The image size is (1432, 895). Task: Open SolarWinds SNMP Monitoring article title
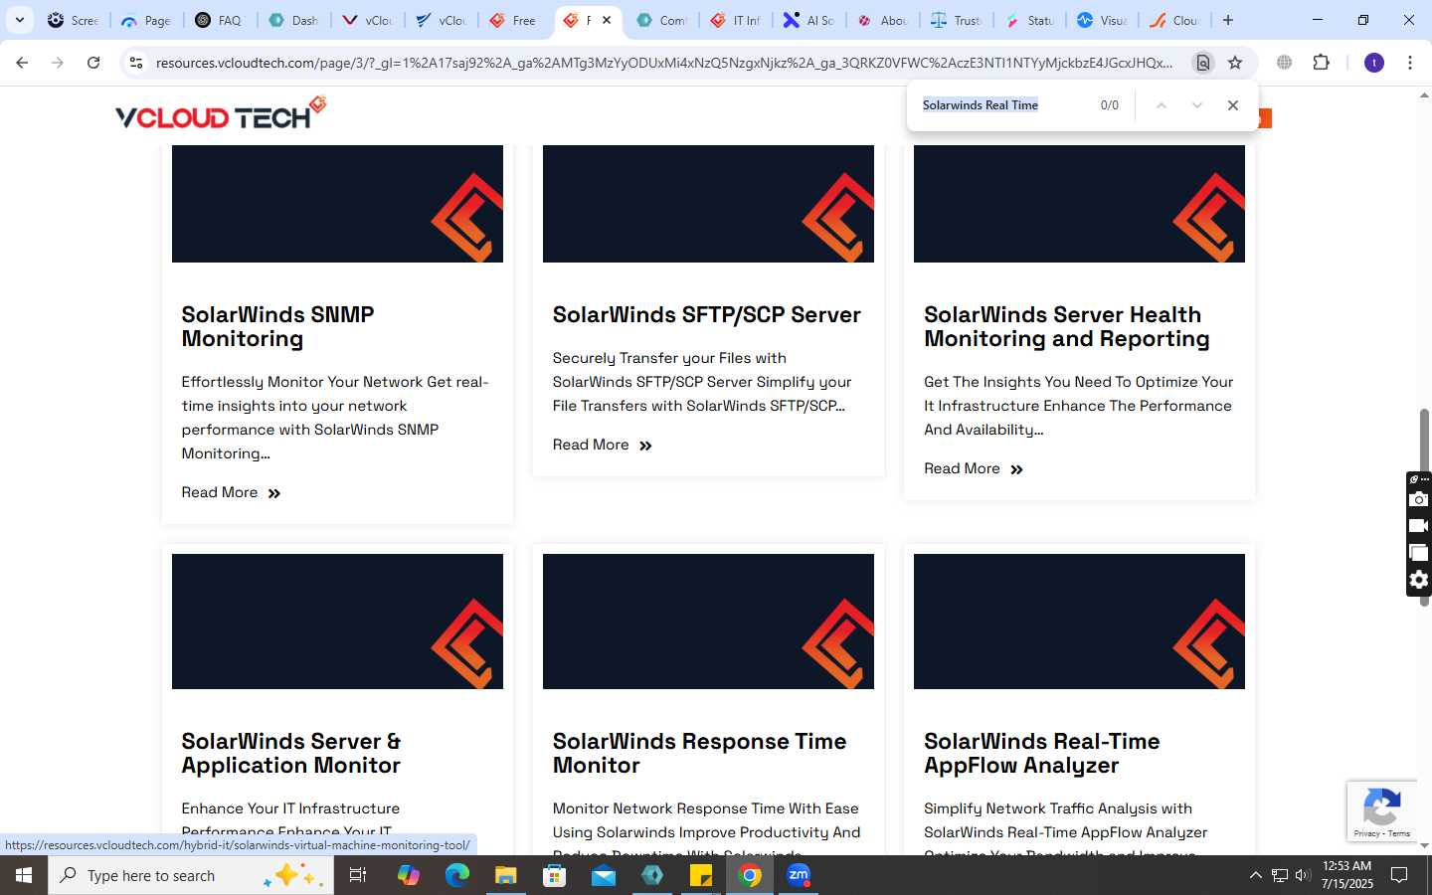coord(277,326)
